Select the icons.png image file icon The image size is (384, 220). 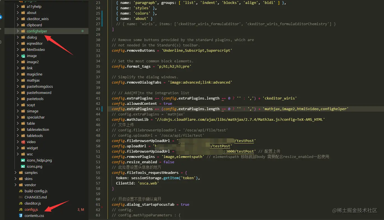click(x=23, y=166)
